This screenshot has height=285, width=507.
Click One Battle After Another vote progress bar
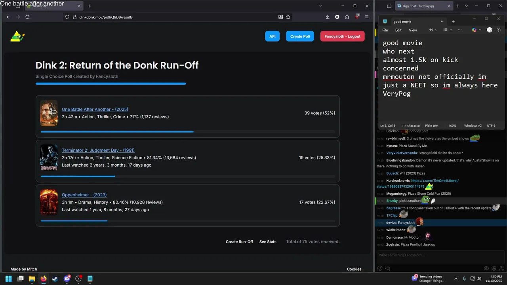[188, 132]
